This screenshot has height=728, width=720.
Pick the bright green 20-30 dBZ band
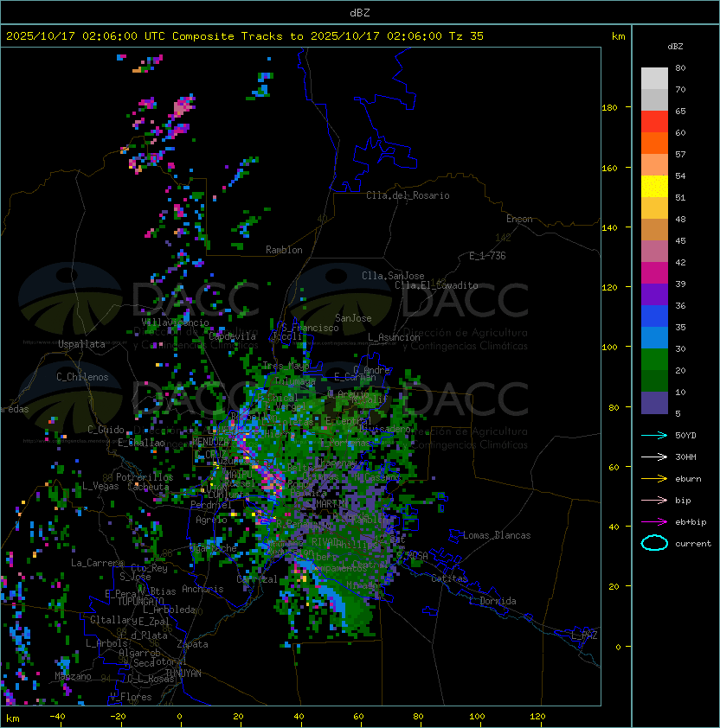[x=654, y=360]
